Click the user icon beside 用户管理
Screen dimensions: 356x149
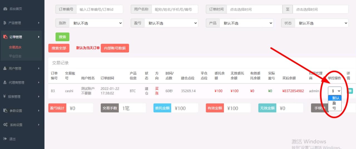5,68
